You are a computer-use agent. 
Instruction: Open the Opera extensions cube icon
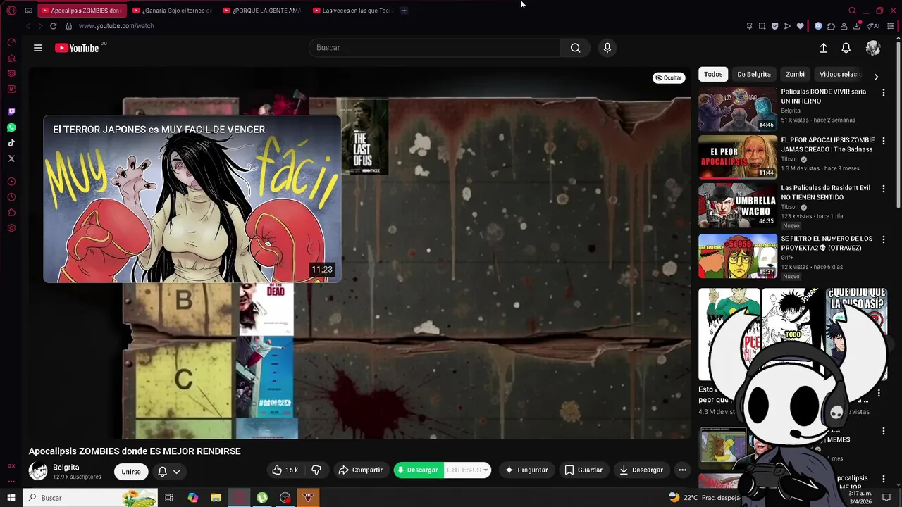pyautogui.click(x=831, y=26)
